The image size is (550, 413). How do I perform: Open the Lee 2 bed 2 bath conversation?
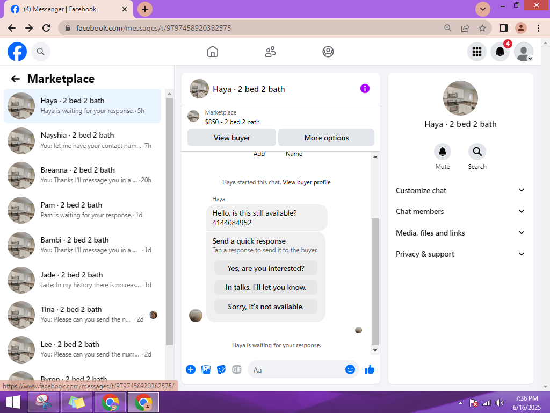pos(82,350)
